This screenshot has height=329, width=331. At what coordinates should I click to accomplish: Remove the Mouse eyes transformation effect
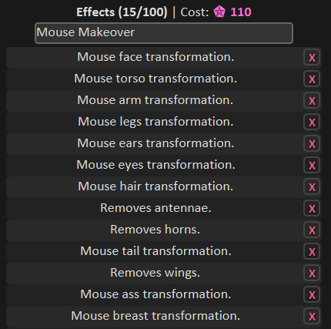point(312,165)
